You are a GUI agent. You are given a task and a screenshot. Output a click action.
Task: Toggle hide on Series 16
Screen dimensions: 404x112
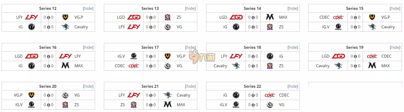pos(88,47)
